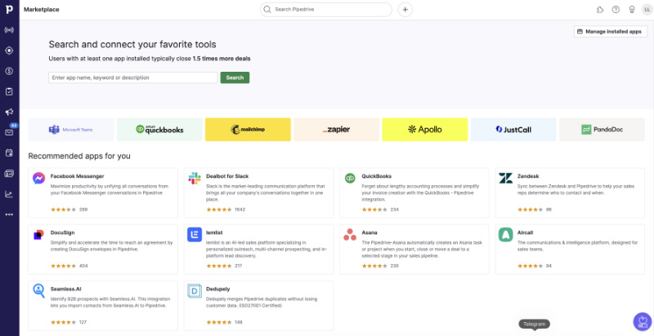
Task: Open the Leads radar icon in the sidebar
Action: tap(9, 30)
